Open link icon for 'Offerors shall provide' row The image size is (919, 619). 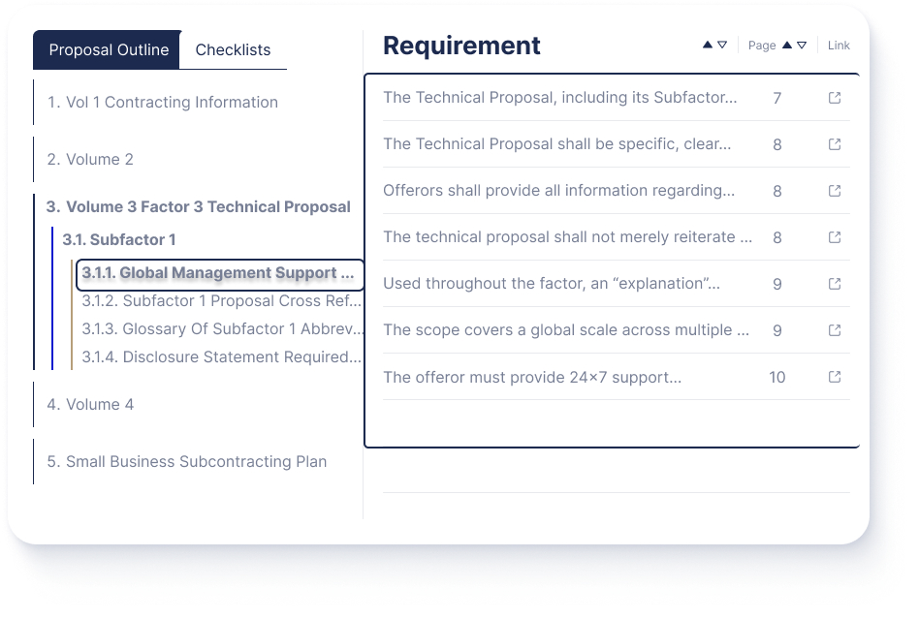(834, 191)
